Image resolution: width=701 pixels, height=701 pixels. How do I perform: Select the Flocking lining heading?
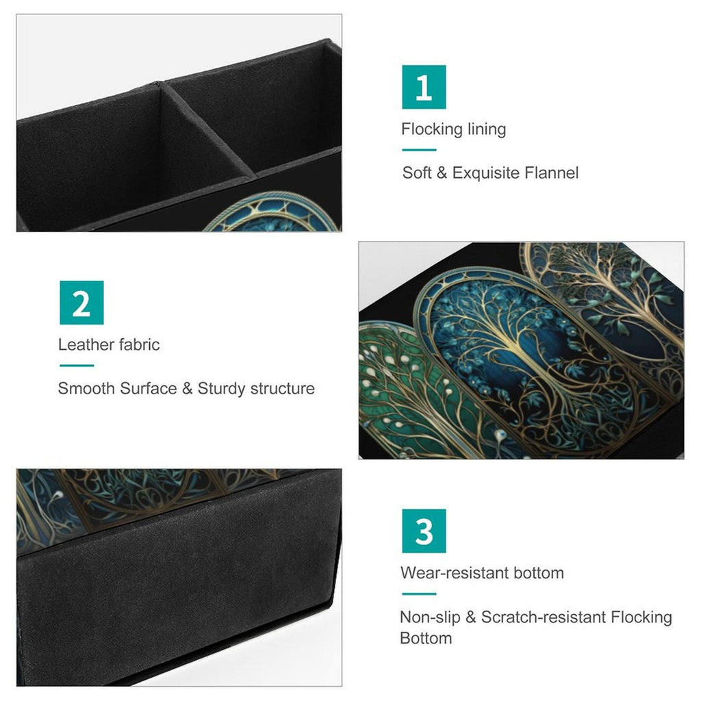click(453, 129)
